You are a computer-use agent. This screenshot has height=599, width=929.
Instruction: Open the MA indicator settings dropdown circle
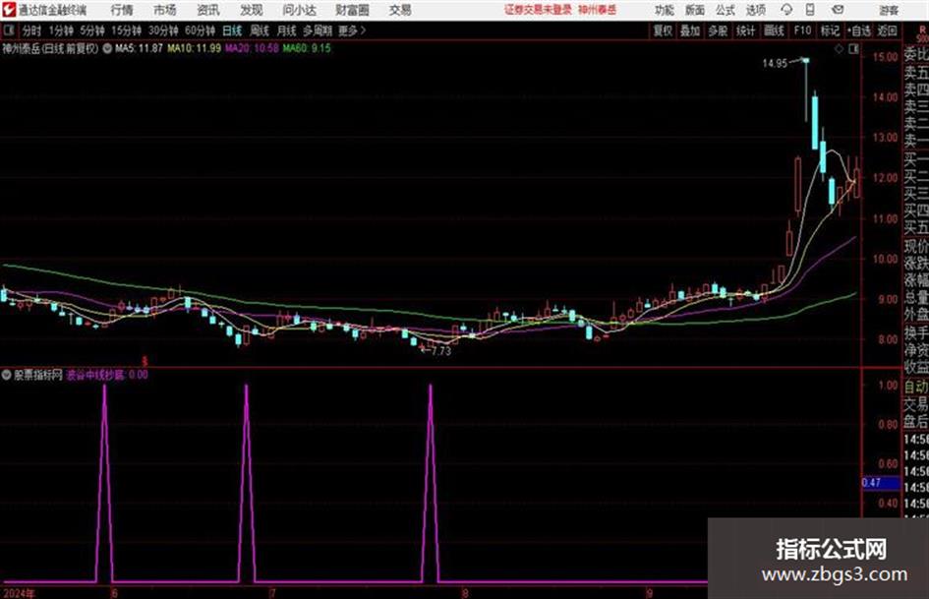[x=107, y=48]
